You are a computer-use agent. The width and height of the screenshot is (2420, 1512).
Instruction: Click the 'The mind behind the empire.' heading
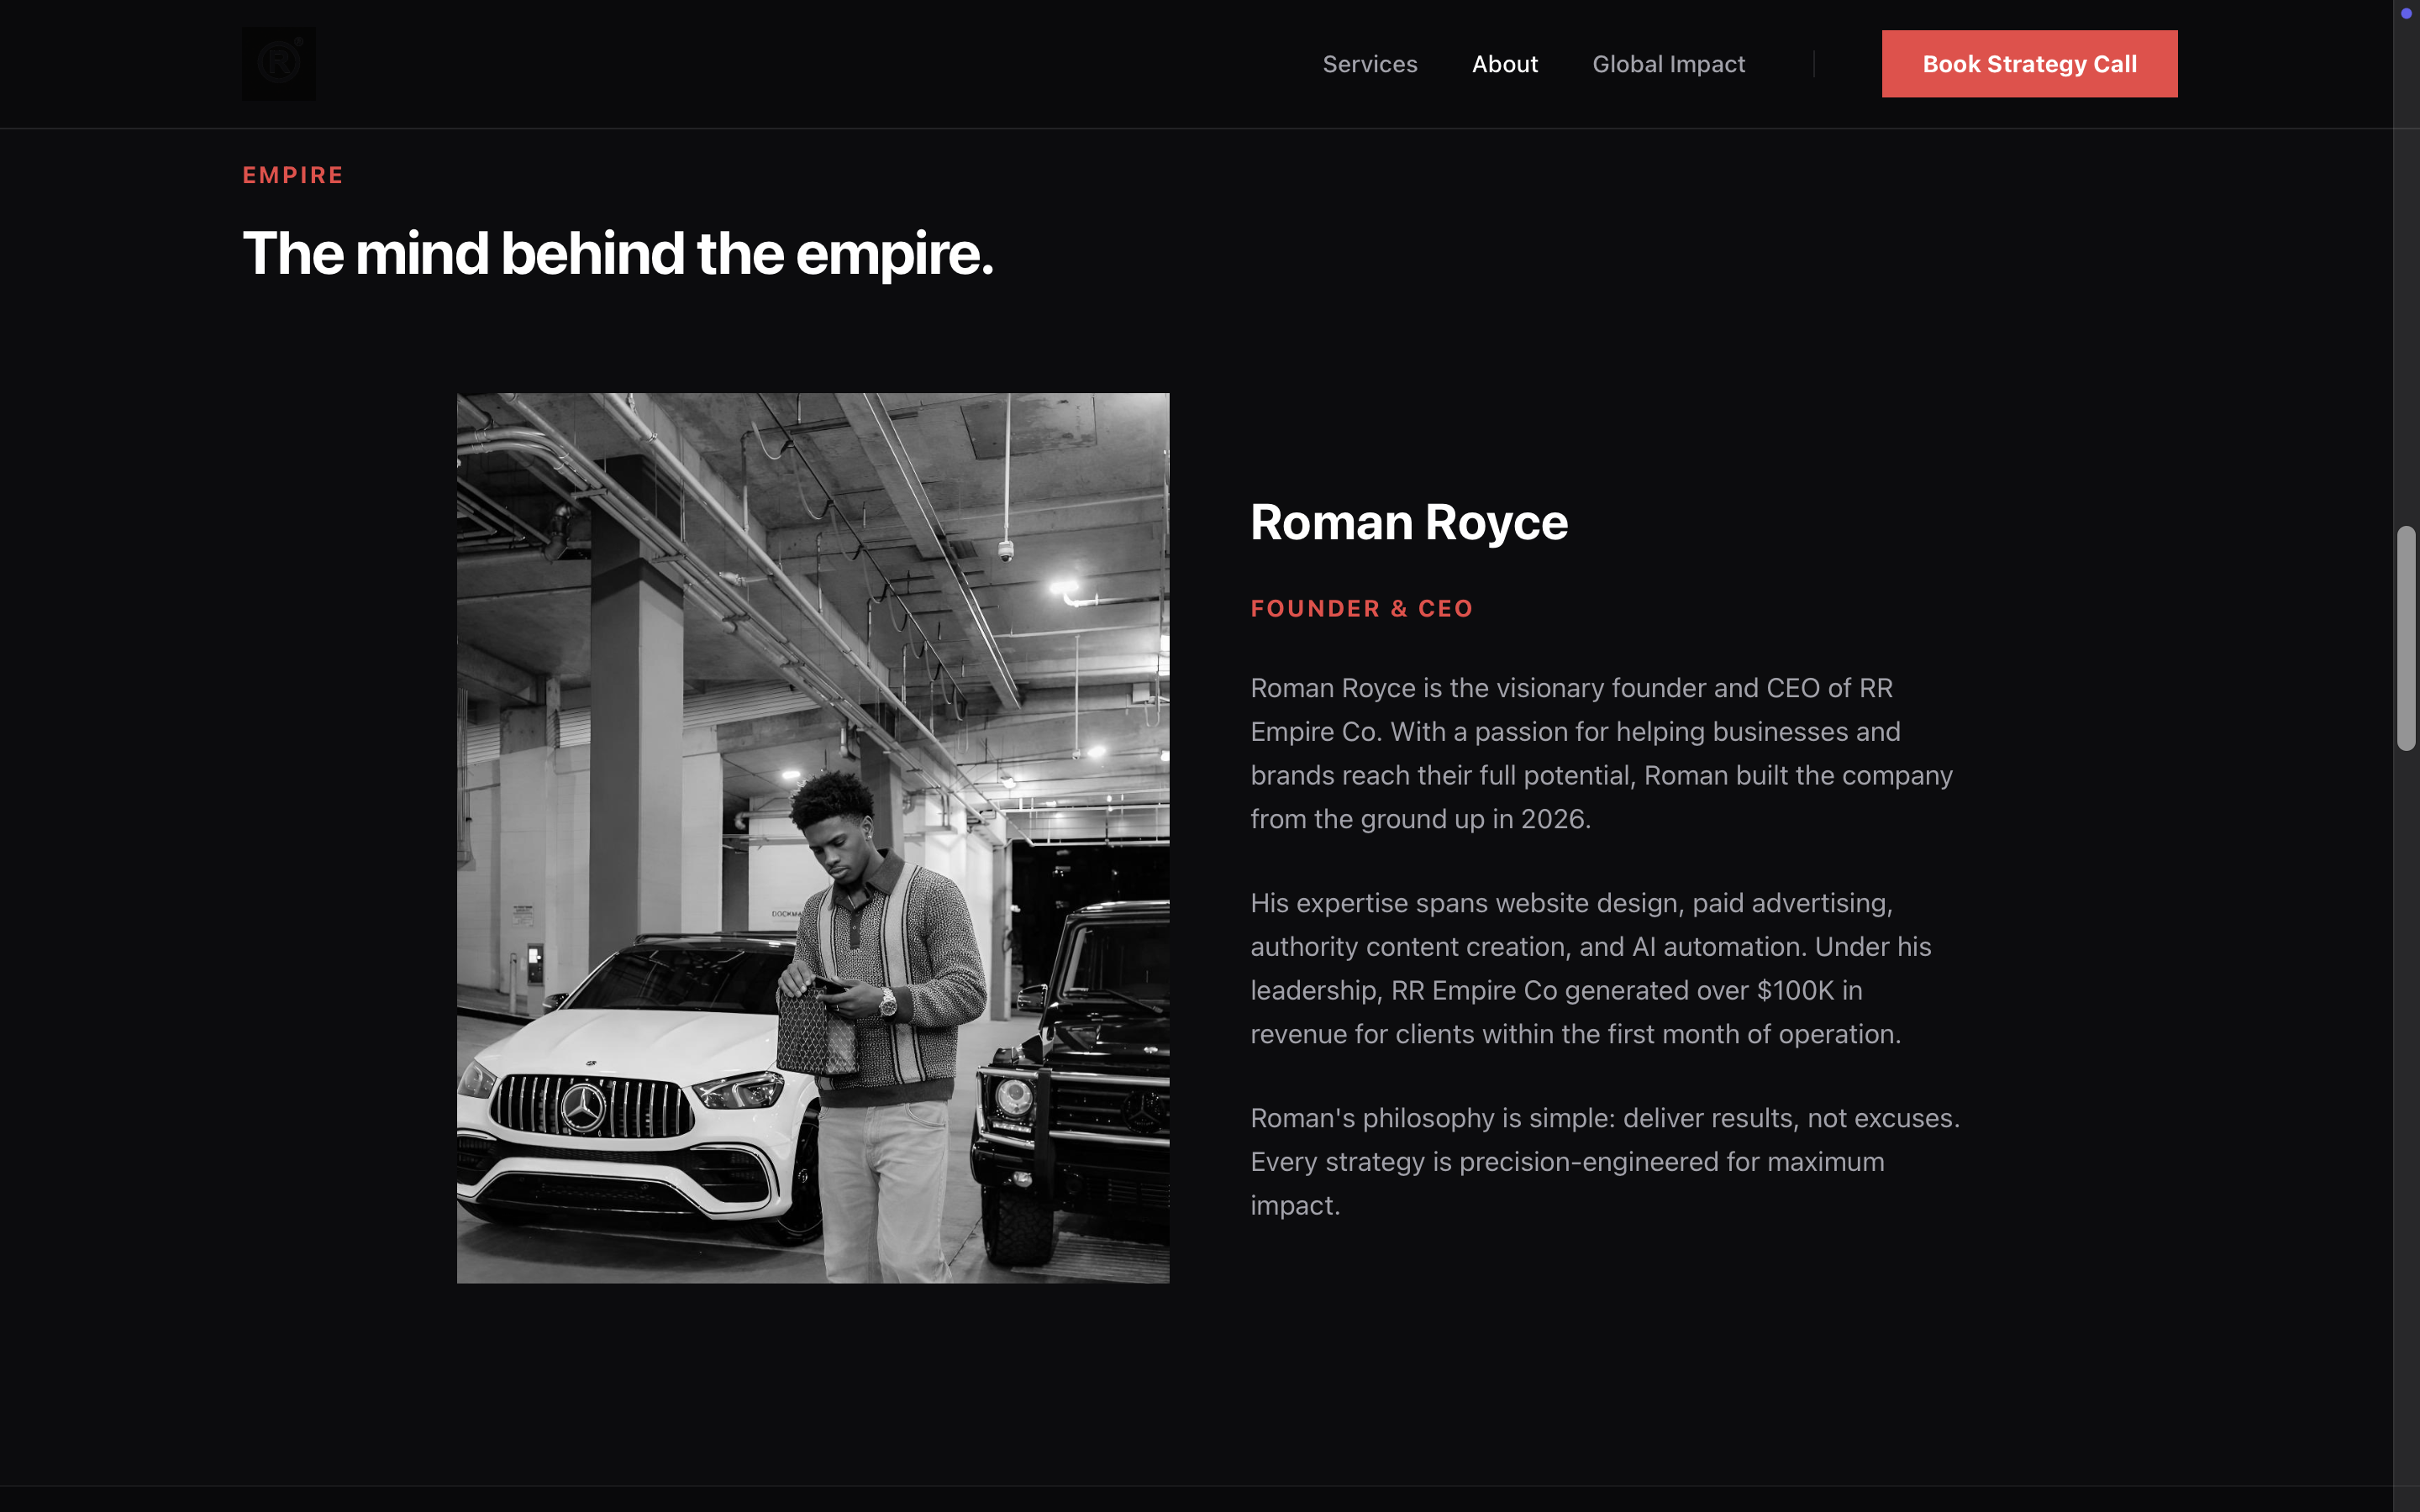pos(617,254)
